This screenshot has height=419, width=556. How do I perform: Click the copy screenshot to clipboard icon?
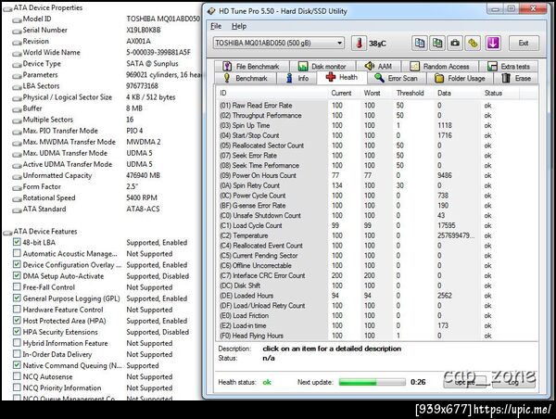click(437, 44)
